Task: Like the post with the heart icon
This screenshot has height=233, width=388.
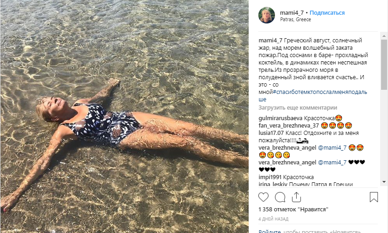Action: 263,197
